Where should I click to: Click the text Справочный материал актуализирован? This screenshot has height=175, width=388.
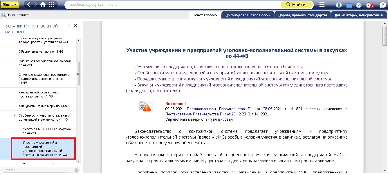pos(199,119)
